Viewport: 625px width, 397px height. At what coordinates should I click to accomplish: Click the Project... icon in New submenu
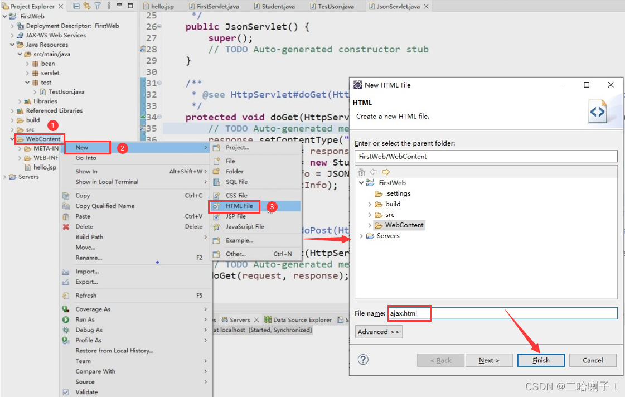click(216, 148)
